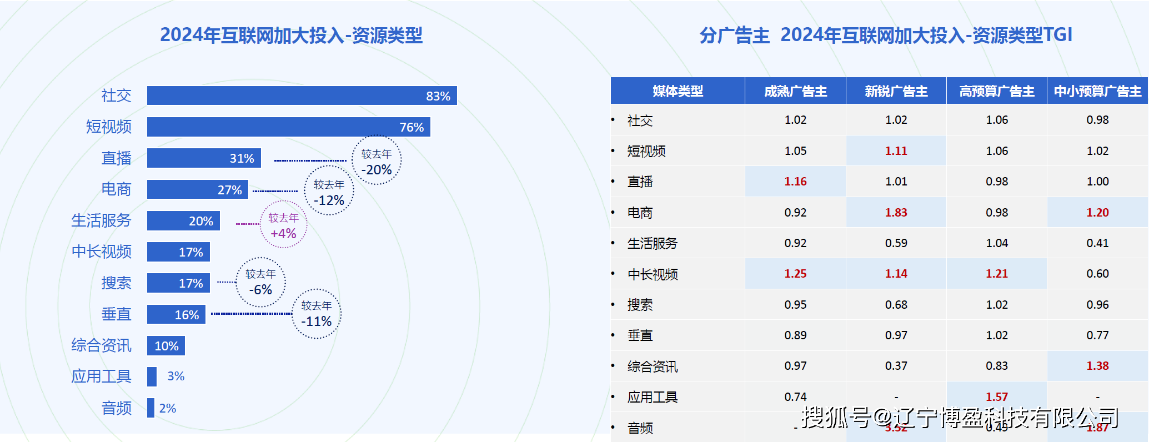Select the 短视频 bar showing 76%

point(288,127)
